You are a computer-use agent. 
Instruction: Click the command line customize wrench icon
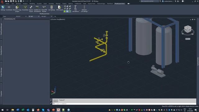51,103
